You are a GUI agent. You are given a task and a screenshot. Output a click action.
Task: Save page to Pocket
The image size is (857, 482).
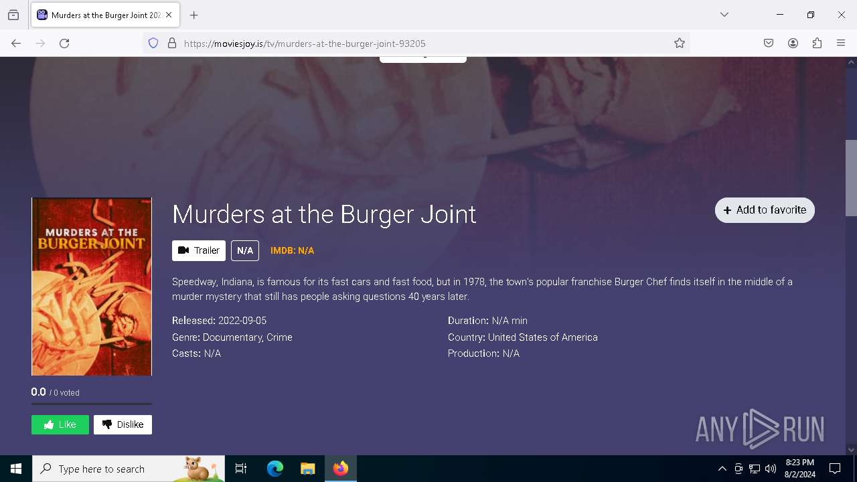coord(769,44)
